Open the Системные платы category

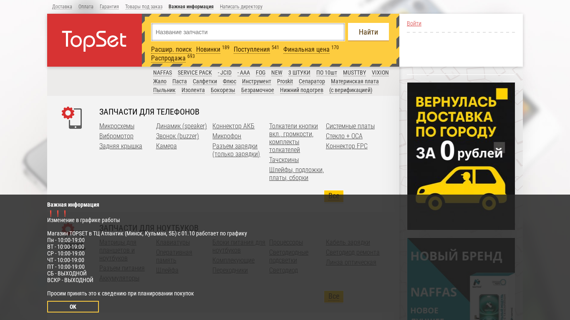pos(350,126)
